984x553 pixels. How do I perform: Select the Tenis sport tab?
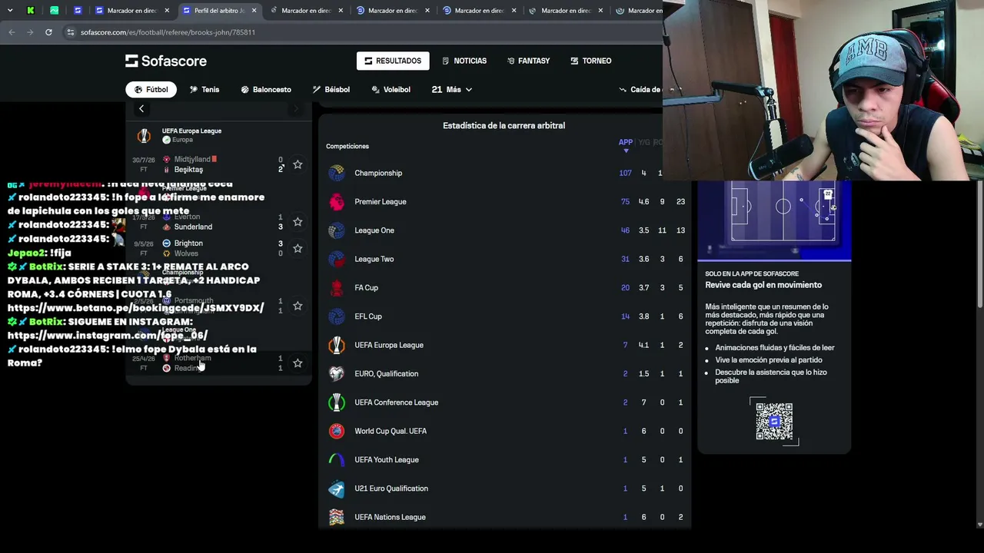coord(204,90)
